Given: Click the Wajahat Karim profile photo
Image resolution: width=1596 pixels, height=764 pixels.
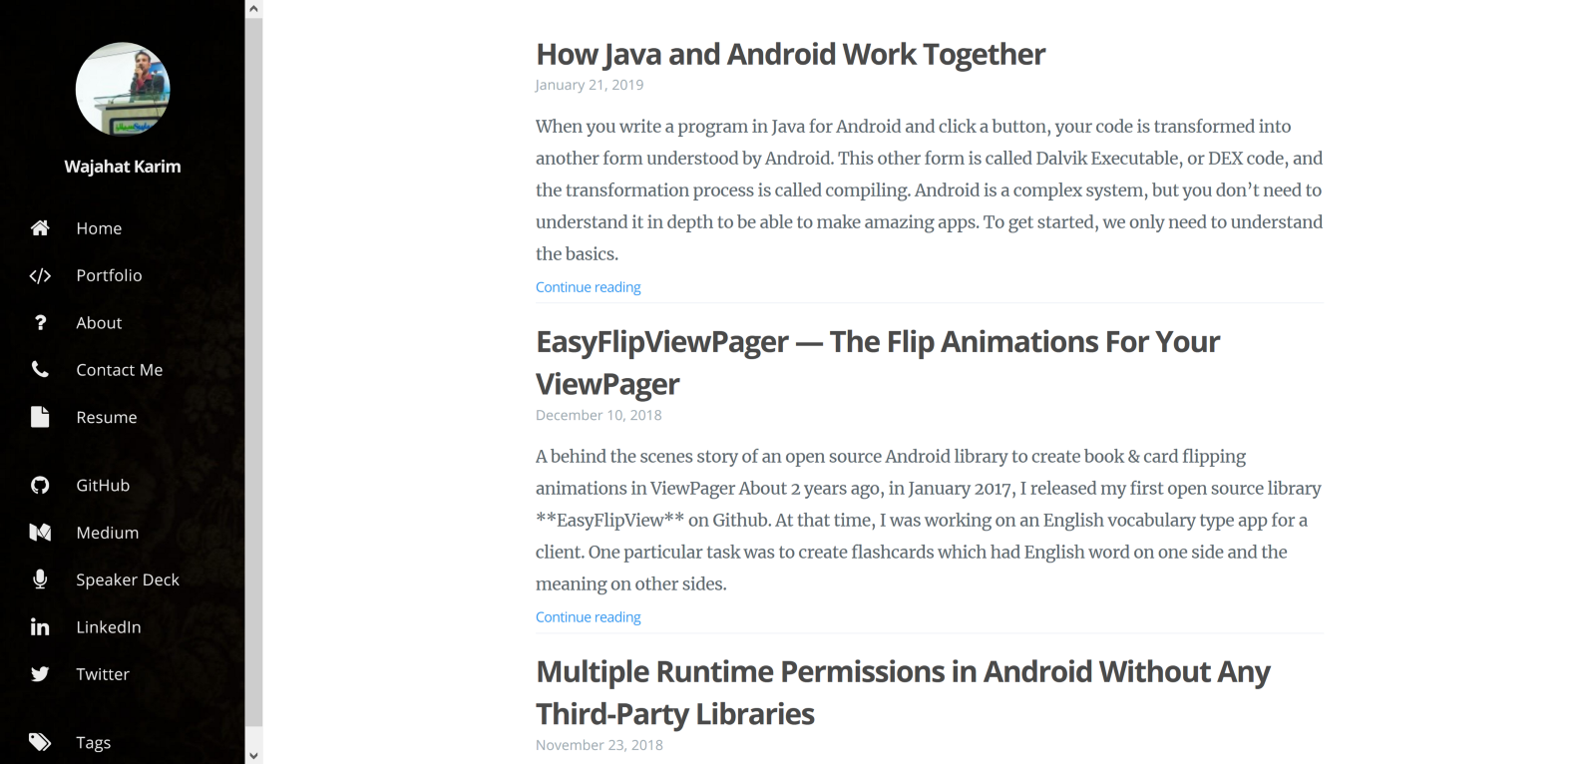Looking at the screenshot, I should pyautogui.click(x=123, y=89).
